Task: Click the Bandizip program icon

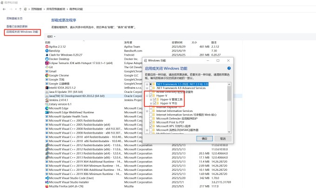Action: 47,51
